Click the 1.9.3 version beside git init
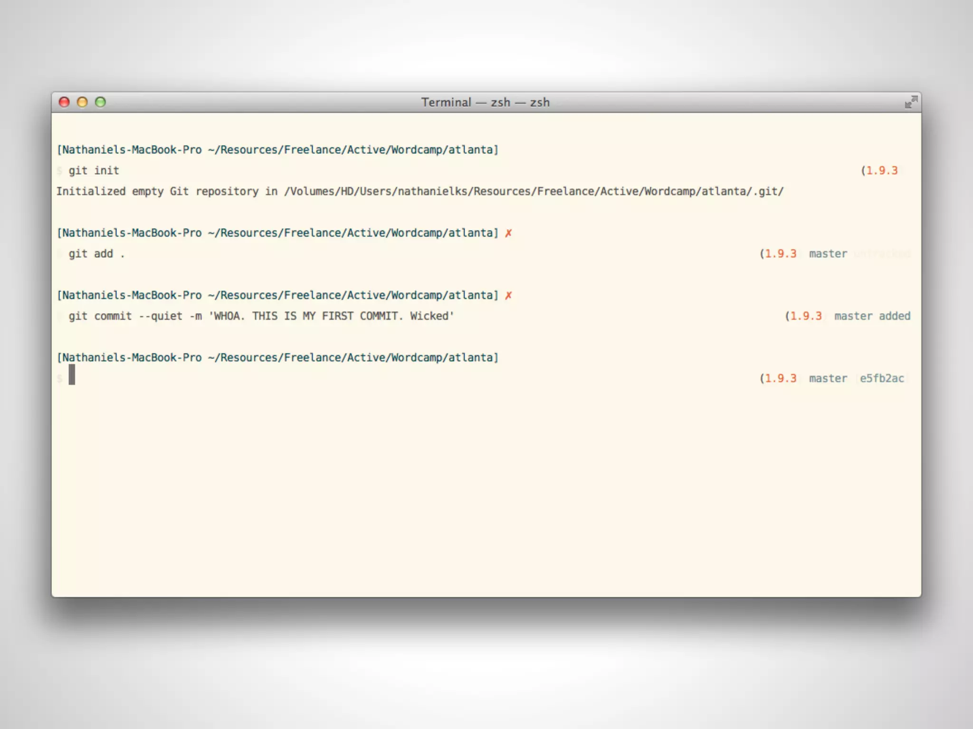Image resolution: width=973 pixels, height=729 pixels. pos(882,170)
